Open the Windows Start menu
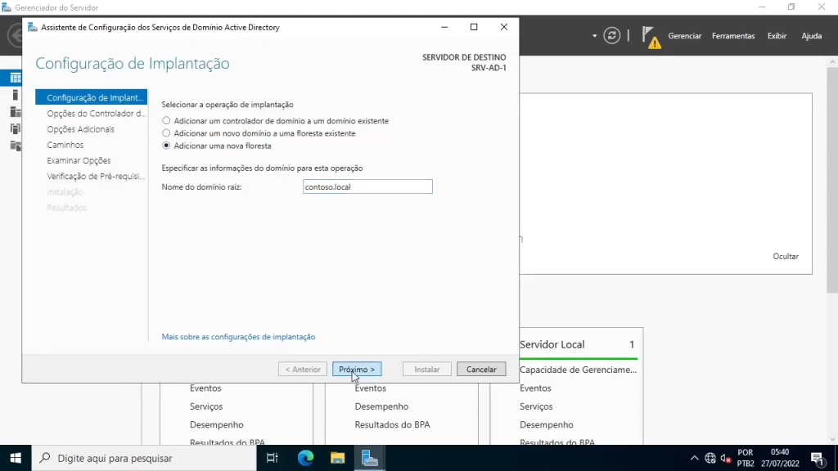838x471 pixels. [16, 458]
